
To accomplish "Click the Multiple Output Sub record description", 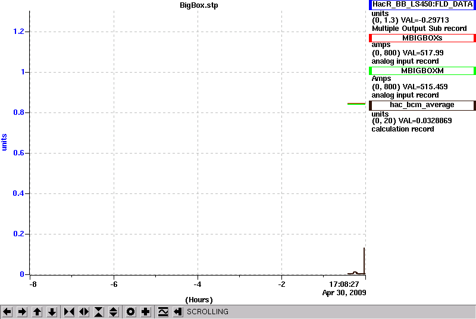I will tap(419, 29).
